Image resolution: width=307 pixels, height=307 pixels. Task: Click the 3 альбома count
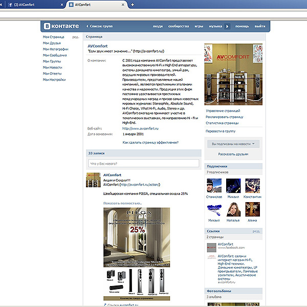point(214,297)
